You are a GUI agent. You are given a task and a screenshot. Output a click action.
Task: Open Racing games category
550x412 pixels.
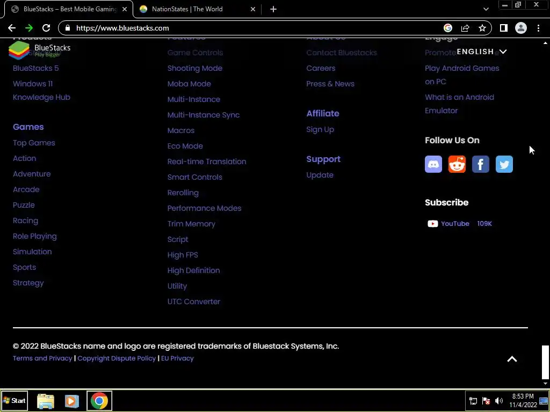tap(25, 220)
